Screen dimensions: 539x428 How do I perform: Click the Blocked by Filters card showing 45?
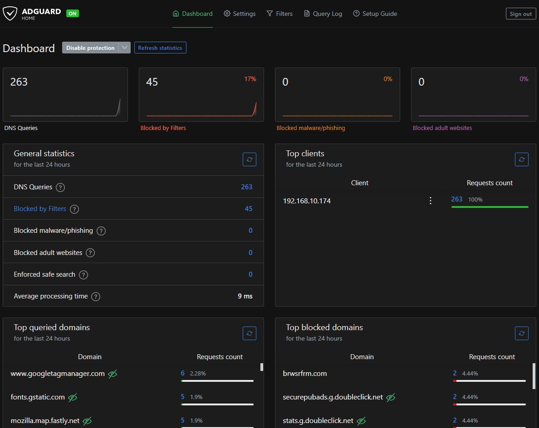(201, 94)
